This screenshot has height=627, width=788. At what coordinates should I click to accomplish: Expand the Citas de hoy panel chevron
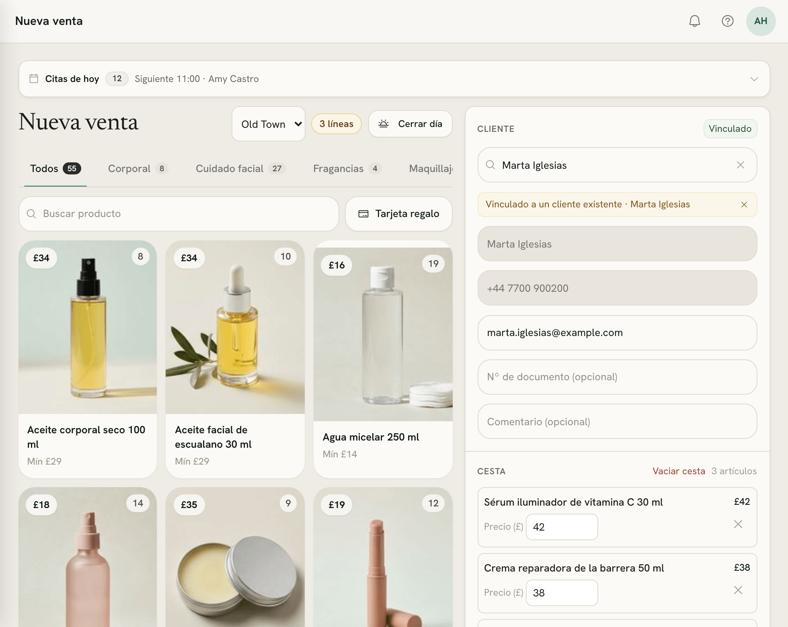(754, 79)
